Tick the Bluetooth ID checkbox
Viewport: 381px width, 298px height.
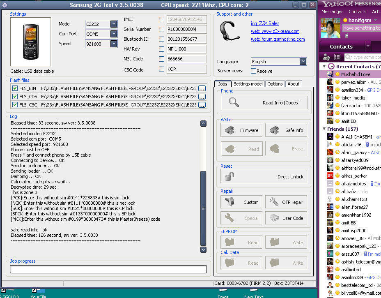point(161,39)
